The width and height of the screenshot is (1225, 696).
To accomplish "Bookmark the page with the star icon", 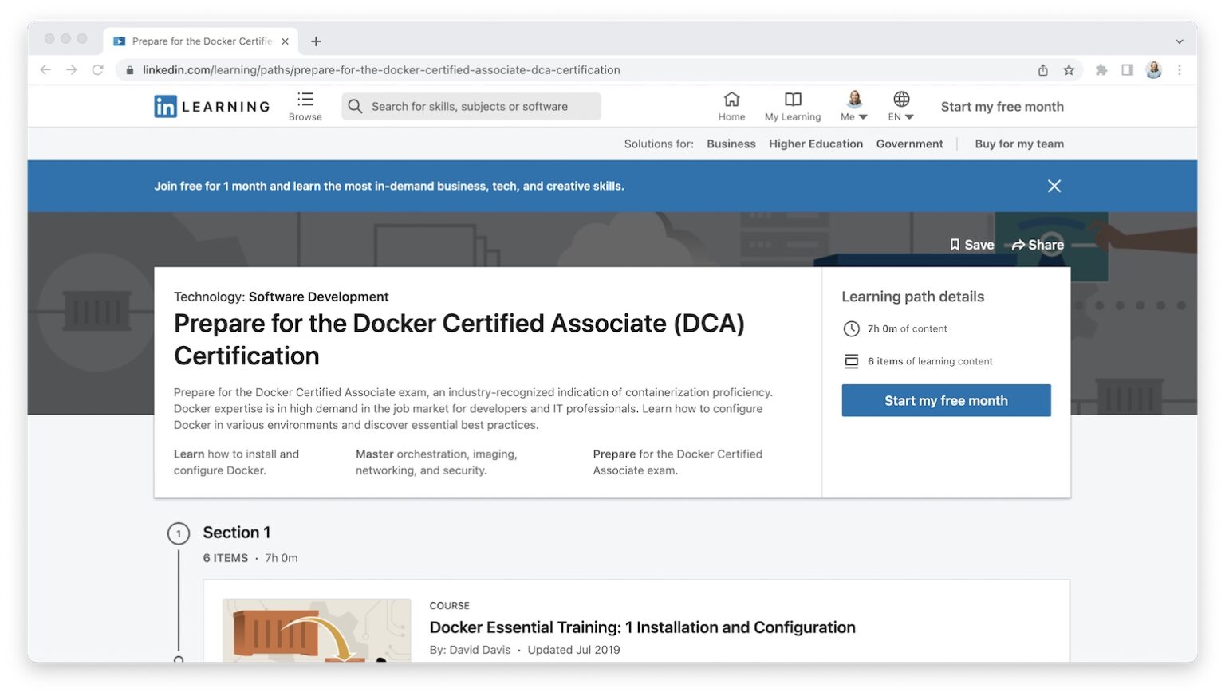I will [1069, 69].
